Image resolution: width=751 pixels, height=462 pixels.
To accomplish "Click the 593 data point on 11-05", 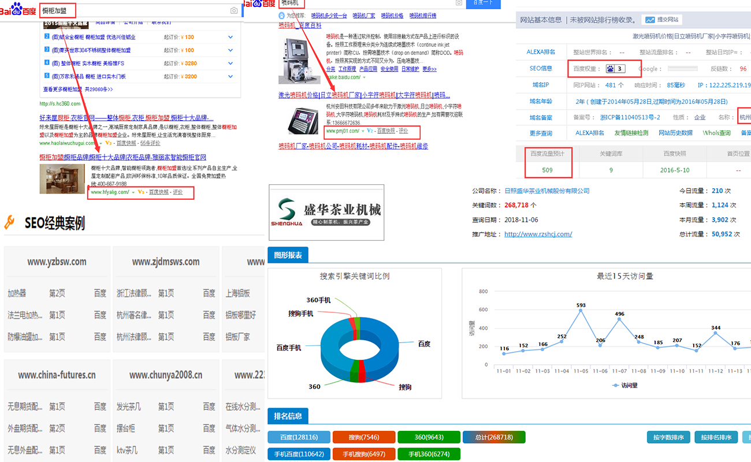I will [581, 311].
